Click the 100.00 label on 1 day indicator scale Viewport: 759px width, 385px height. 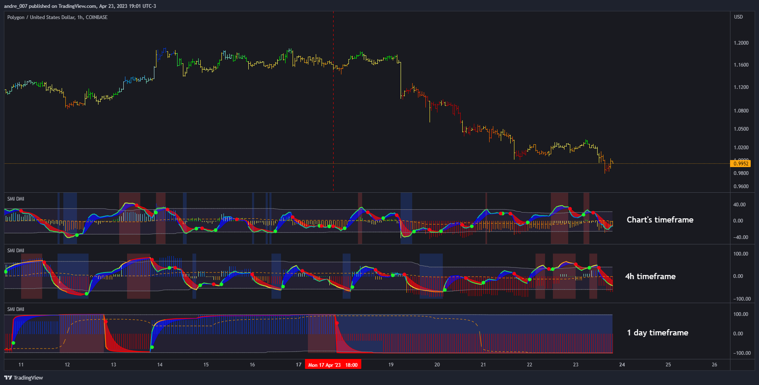(x=741, y=314)
